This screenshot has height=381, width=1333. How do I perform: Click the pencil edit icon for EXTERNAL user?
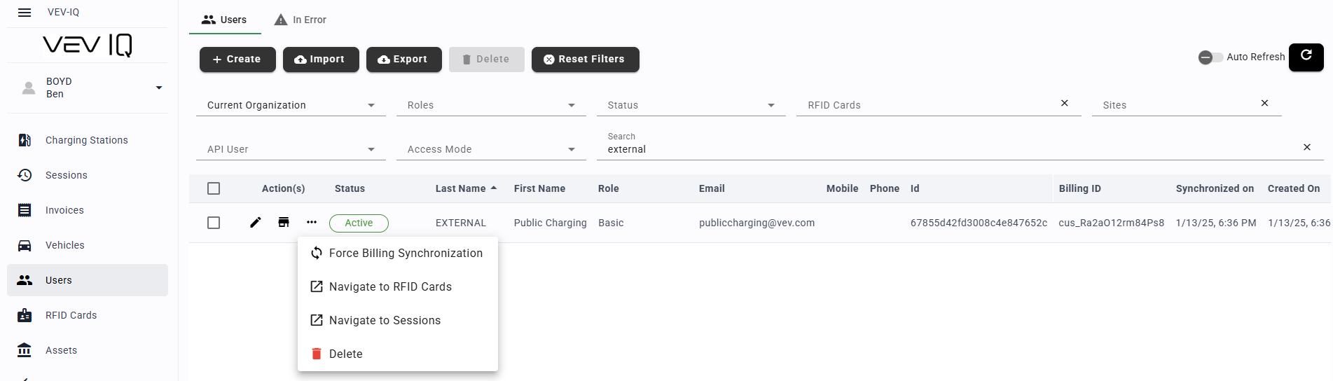256,223
